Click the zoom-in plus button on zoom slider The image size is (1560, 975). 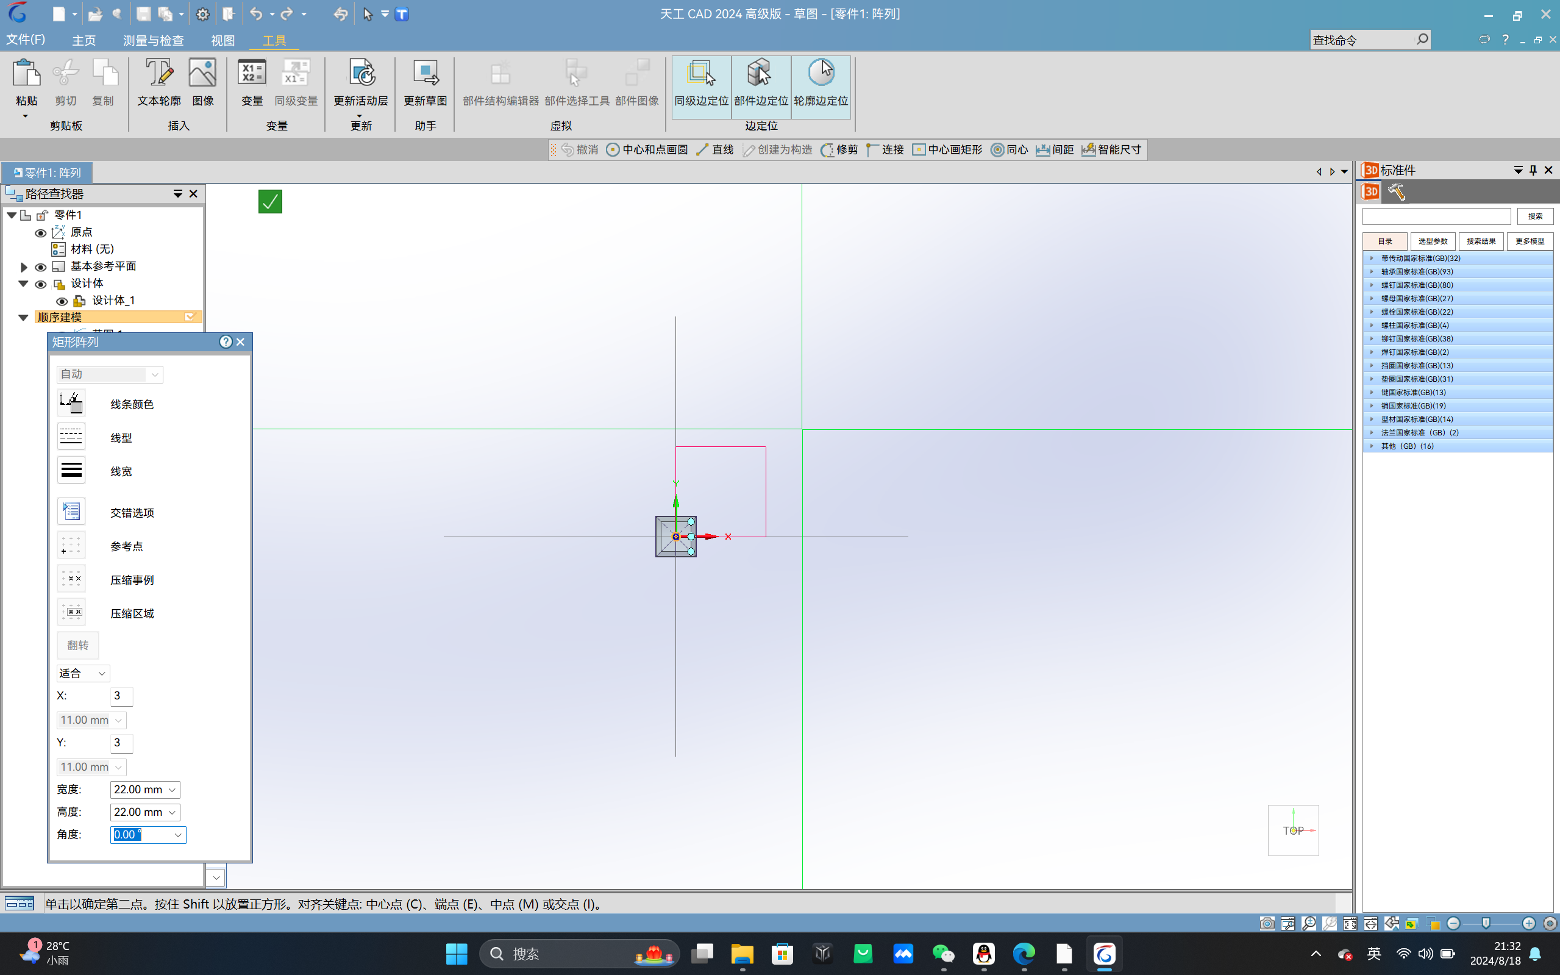click(x=1529, y=923)
